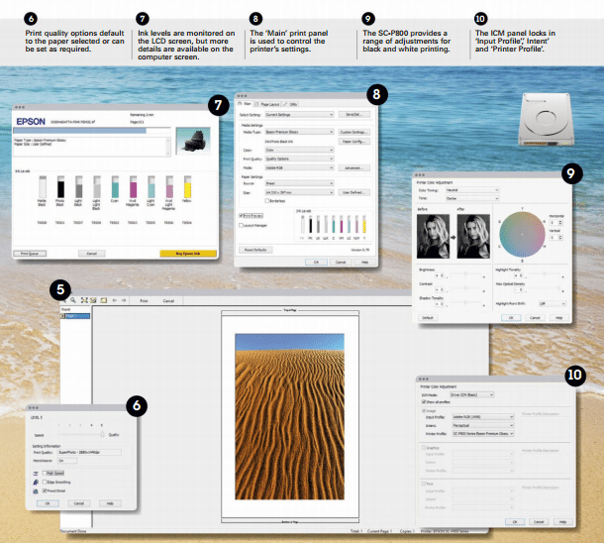Open paper Size dropdown
The width and height of the screenshot is (604, 543).
[x=299, y=192]
